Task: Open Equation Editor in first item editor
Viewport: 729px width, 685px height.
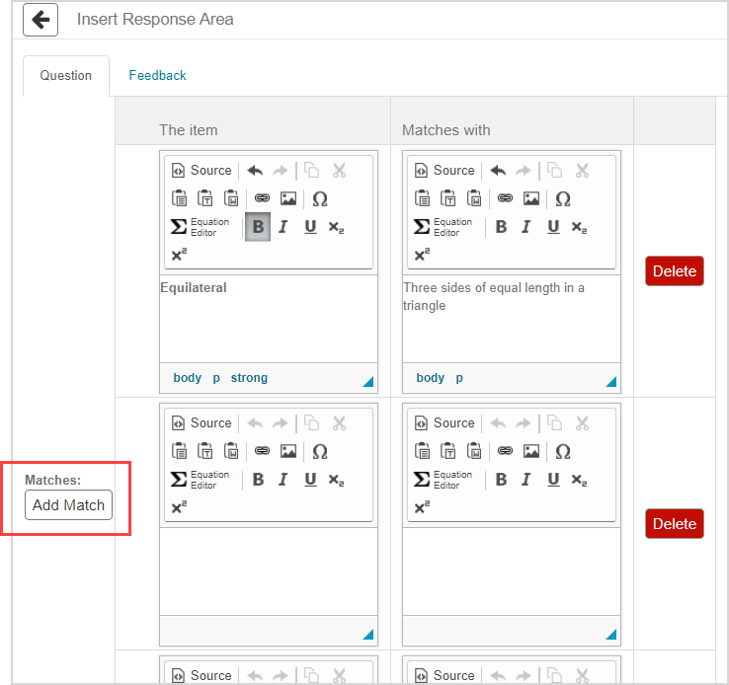Action: tap(201, 227)
